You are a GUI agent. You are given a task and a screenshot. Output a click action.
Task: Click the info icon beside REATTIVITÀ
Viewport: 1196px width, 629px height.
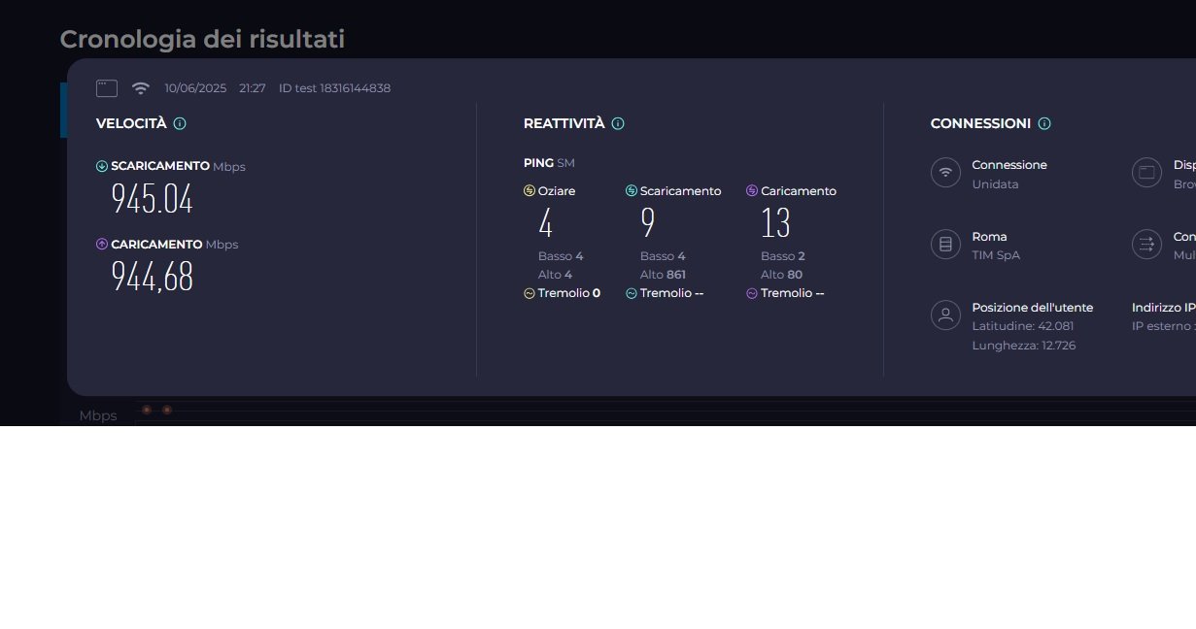tap(618, 123)
